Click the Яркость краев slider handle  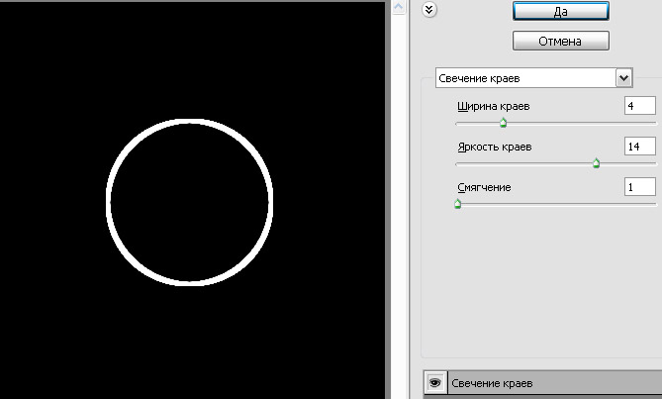[596, 164]
